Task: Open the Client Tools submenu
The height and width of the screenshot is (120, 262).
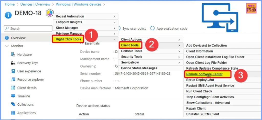Action: click(x=130, y=45)
